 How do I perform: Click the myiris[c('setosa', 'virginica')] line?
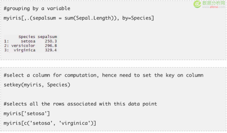(50, 123)
